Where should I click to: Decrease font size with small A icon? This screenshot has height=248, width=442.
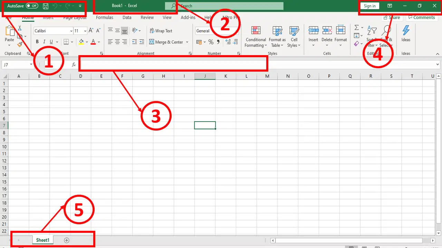click(x=98, y=31)
